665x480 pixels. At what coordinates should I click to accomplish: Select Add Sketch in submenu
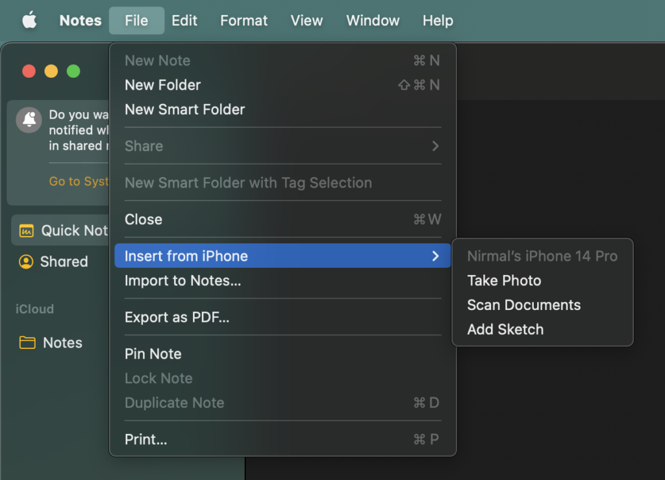pyautogui.click(x=542, y=330)
